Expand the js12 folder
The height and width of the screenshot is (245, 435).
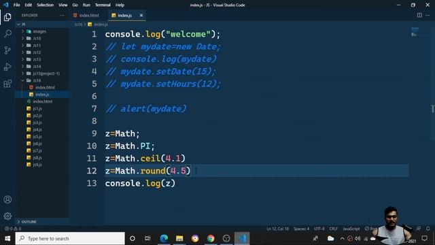(37, 52)
